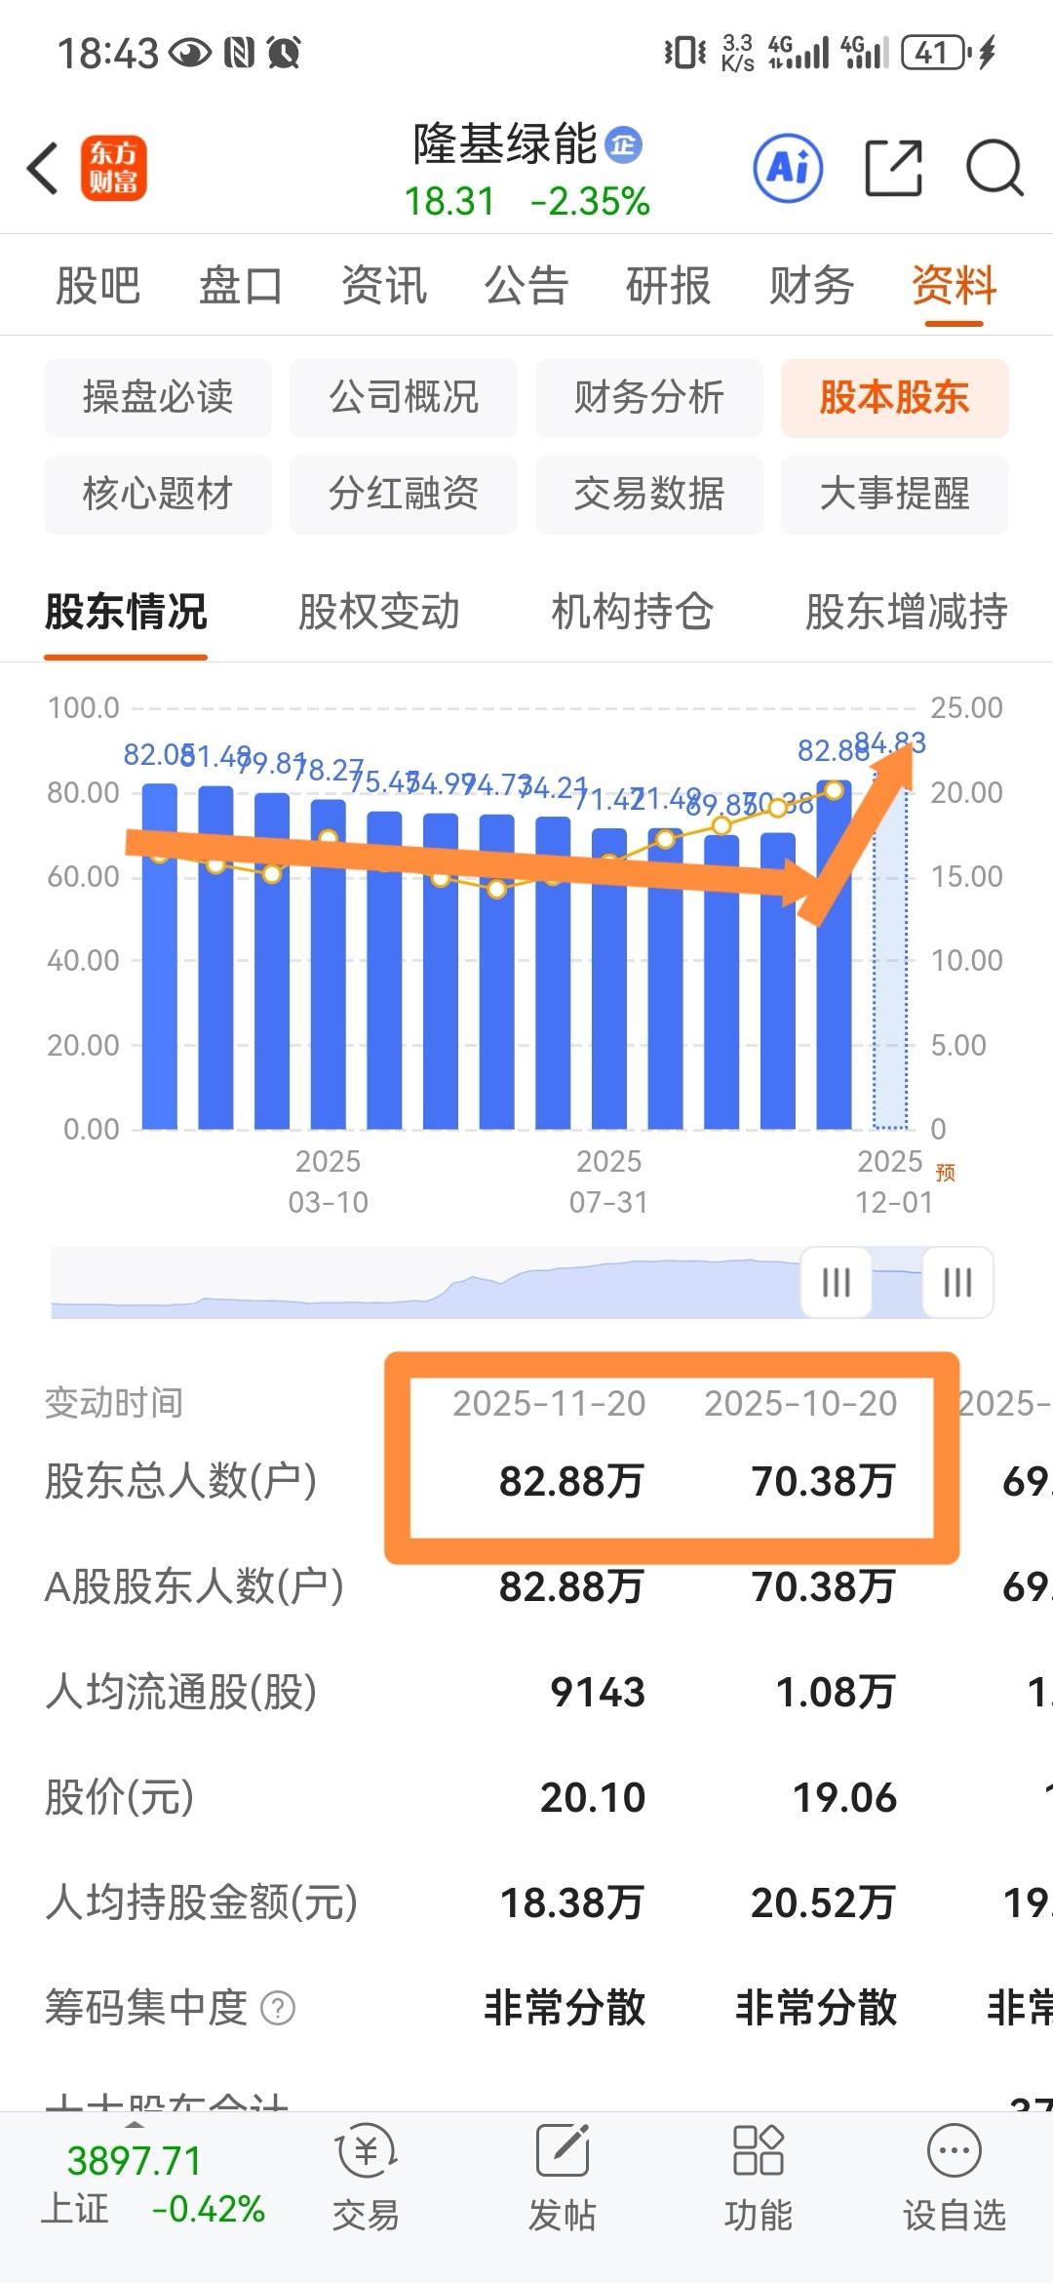Tap the 19.06 股价 value
This screenshot has width=1053, height=2283.
tap(844, 1797)
